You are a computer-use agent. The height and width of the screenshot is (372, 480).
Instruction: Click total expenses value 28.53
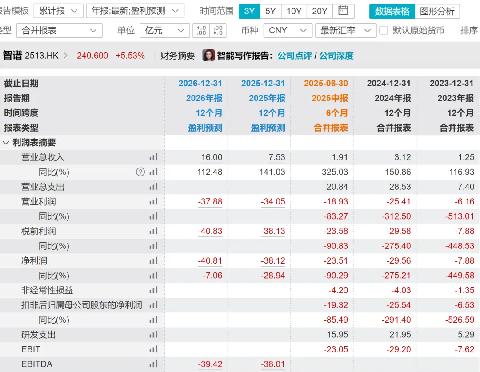400,187
